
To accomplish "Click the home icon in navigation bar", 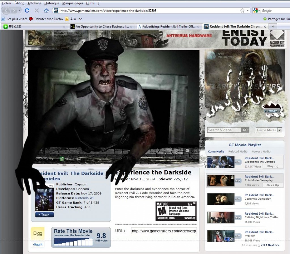I will (46, 10).
